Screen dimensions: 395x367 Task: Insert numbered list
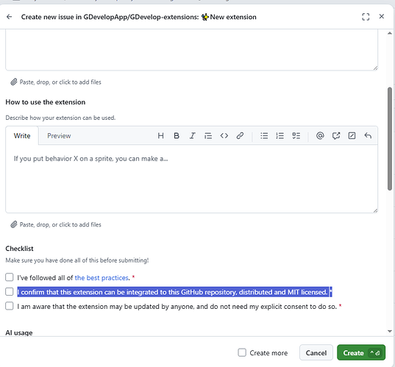coord(280,136)
